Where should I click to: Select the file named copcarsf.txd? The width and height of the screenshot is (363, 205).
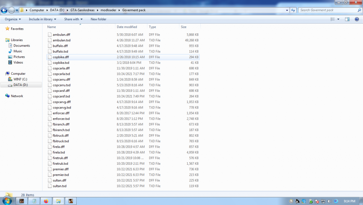(61, 96)
